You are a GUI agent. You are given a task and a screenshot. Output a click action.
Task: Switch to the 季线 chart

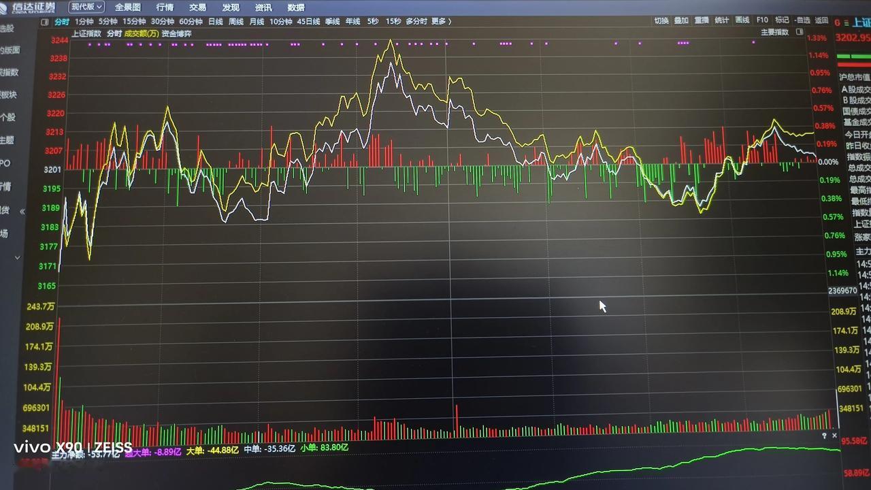click(x=332, y=22)
